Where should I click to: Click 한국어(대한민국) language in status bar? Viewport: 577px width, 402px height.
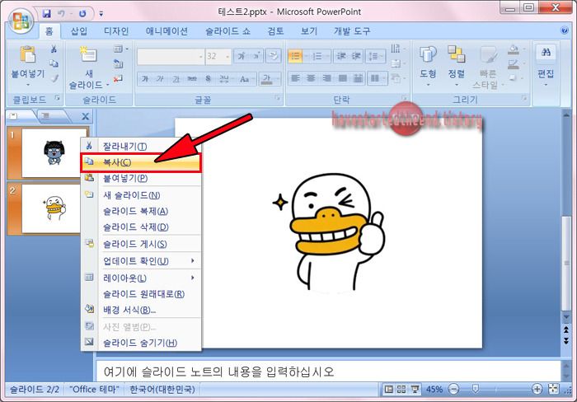[x=162, y=389]
